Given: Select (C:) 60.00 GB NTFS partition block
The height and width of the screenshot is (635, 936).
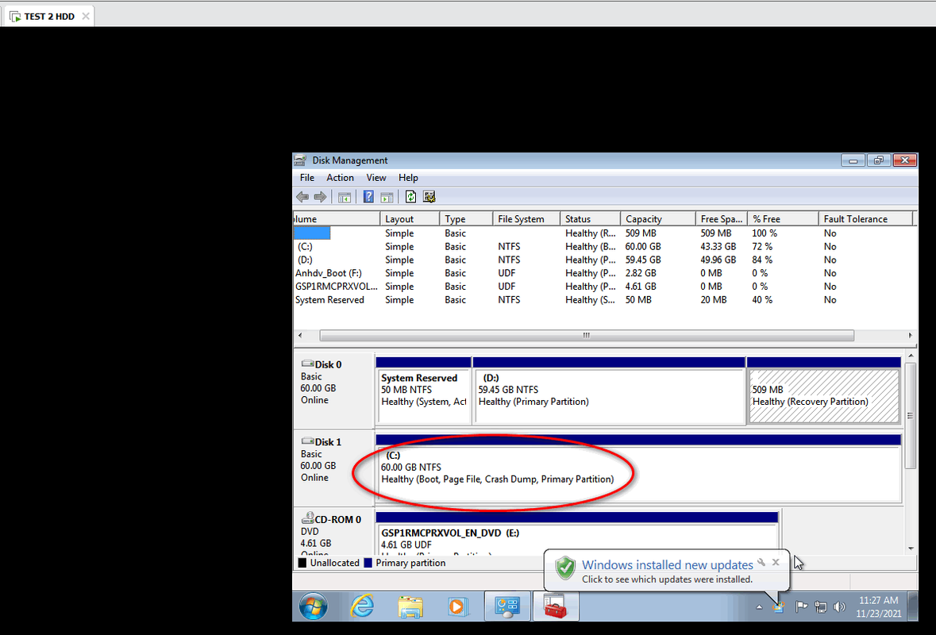Looking at the screenshot, I should 638,468.
